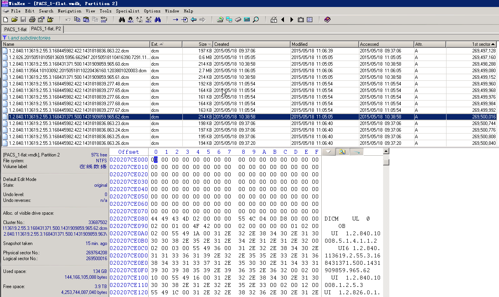Screen dimensions: 499x297
Task: Click the Paste clipboard icon
Action: pos(86,19)
